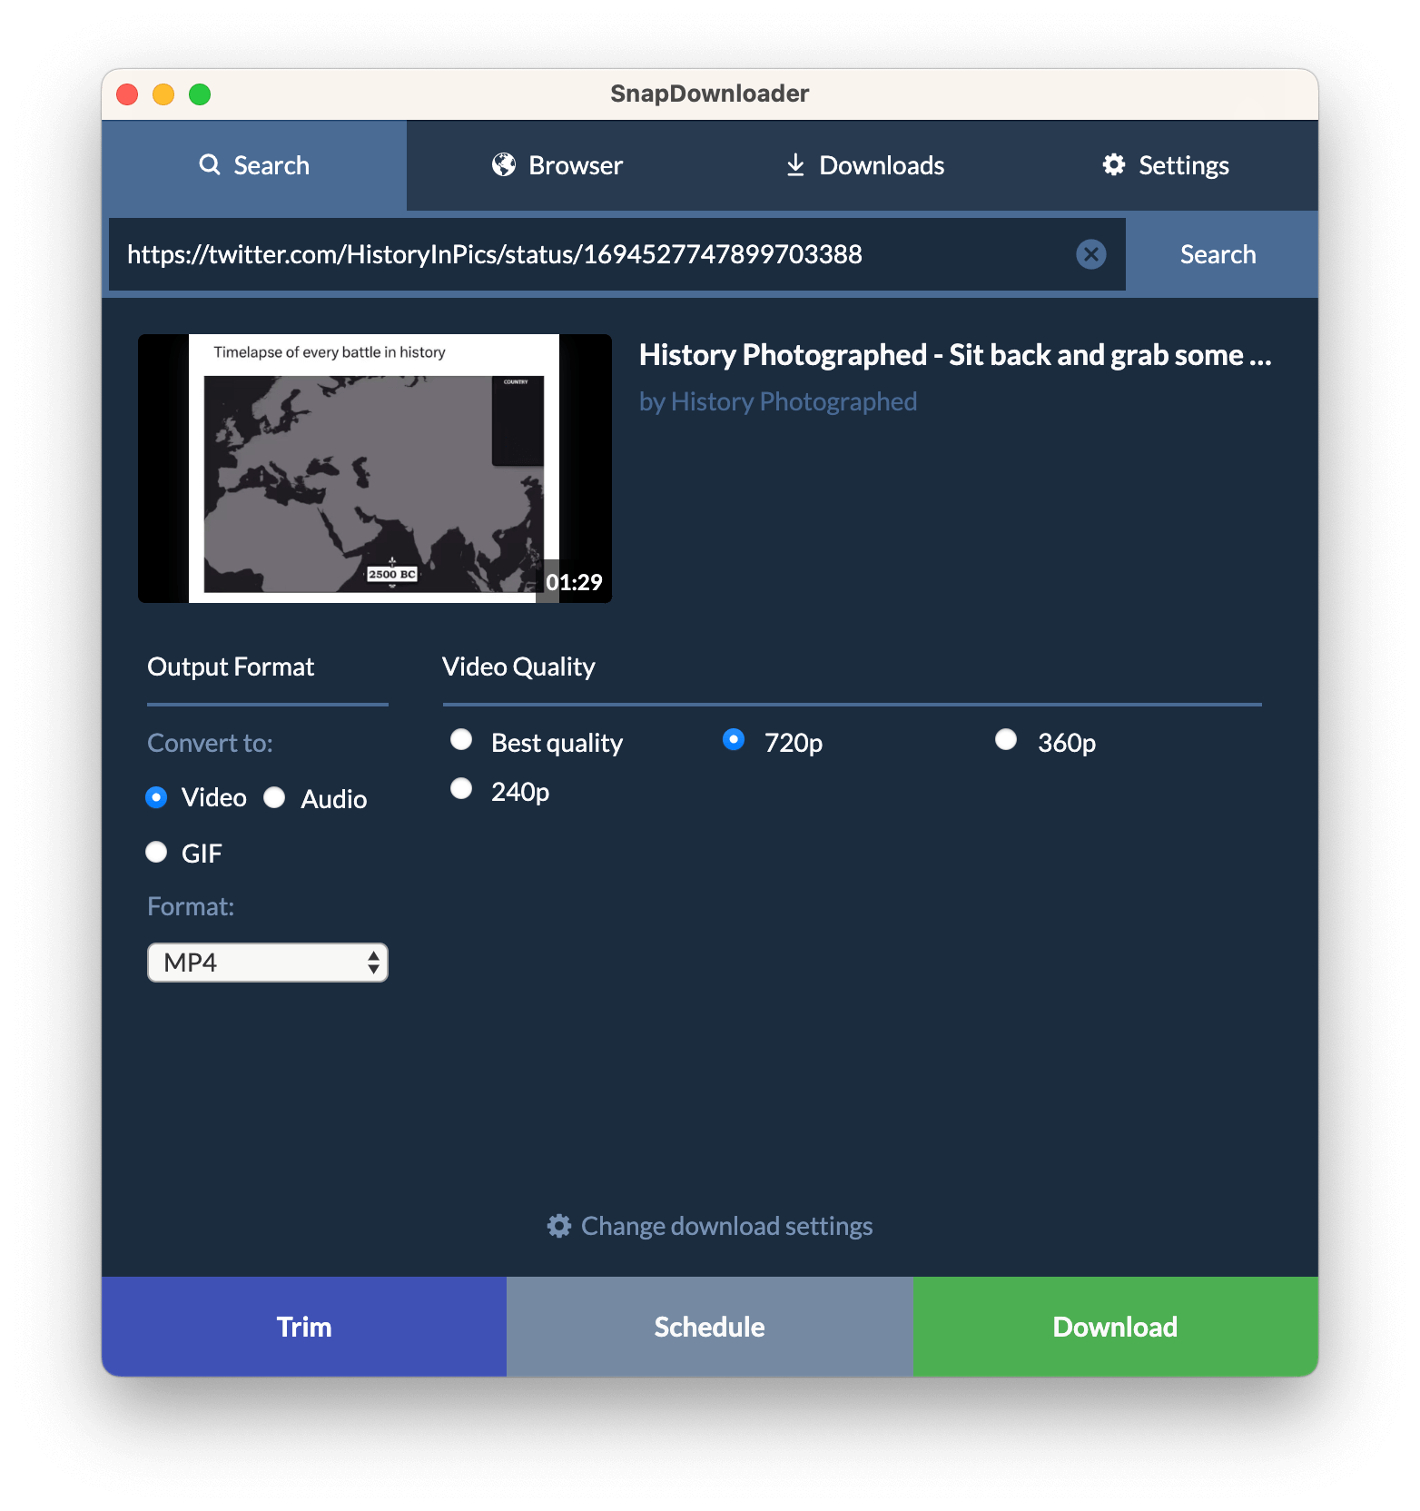Select Best quality video option
The width and height of the screenshot is (1420, 1511).
pos(461,740)
